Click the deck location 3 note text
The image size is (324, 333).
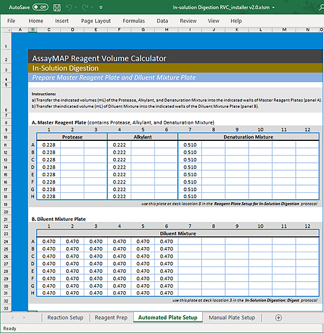click(x=245, y=301)
